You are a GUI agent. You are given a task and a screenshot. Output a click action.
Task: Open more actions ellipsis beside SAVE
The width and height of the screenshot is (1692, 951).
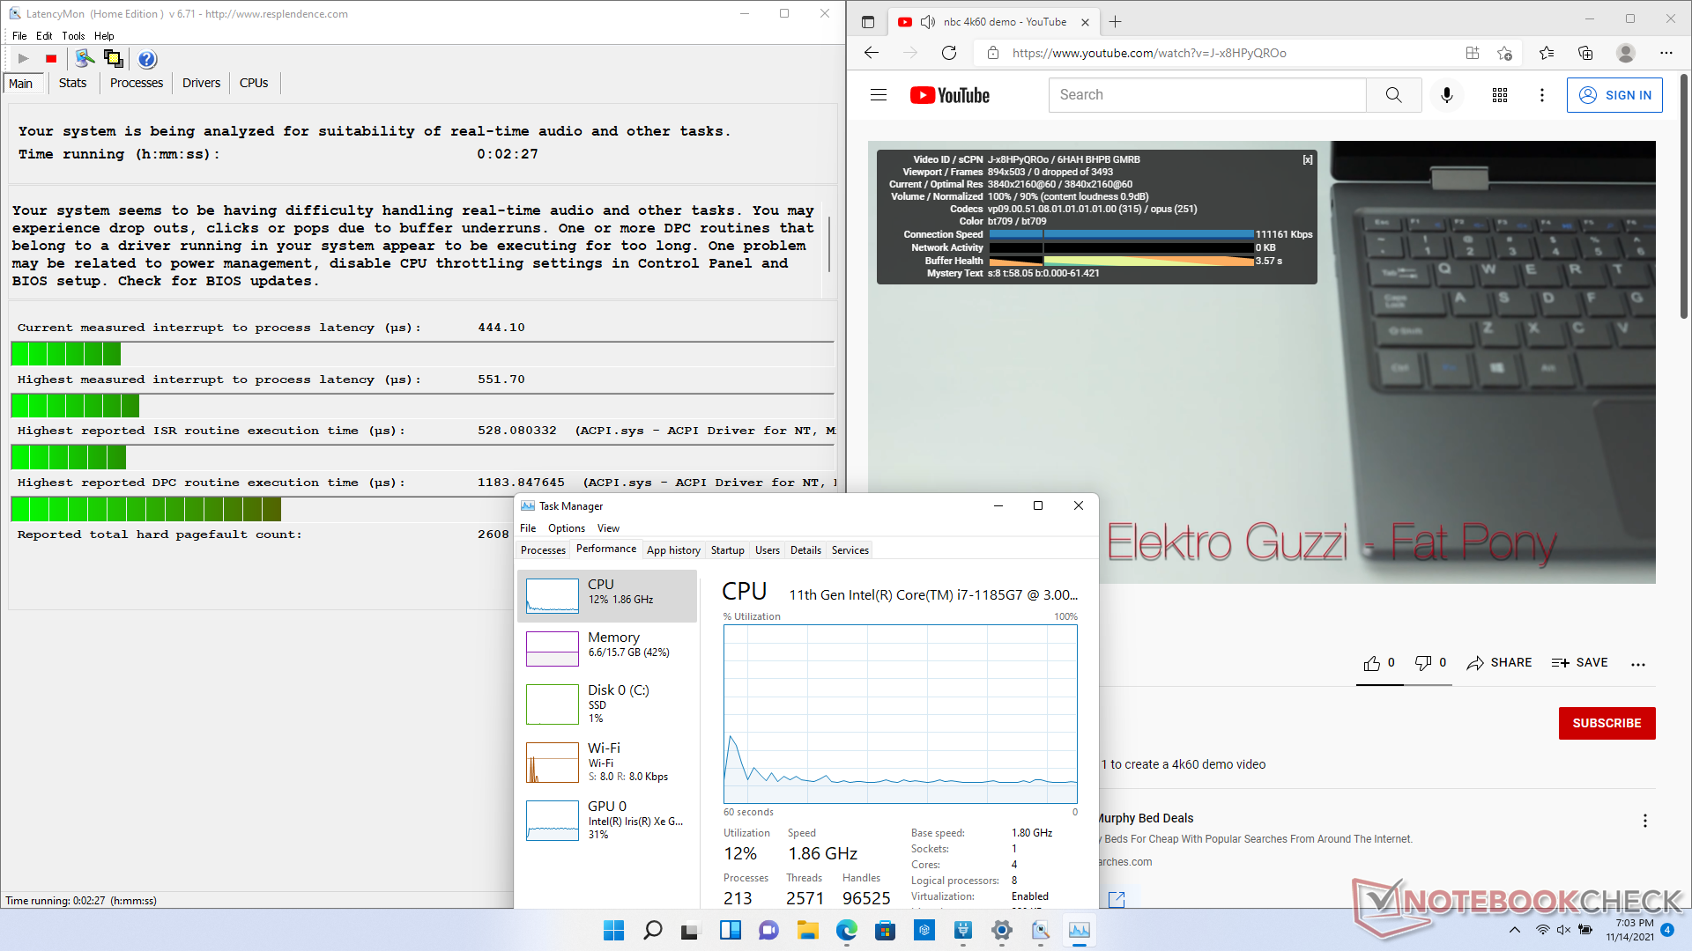[1638, 664]
